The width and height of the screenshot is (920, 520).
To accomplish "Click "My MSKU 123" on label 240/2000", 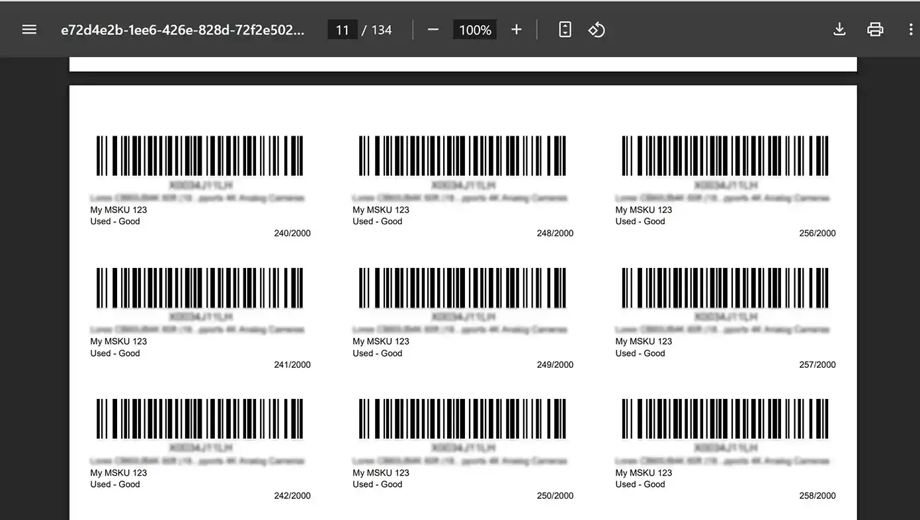I will click(x=118, y=210).
